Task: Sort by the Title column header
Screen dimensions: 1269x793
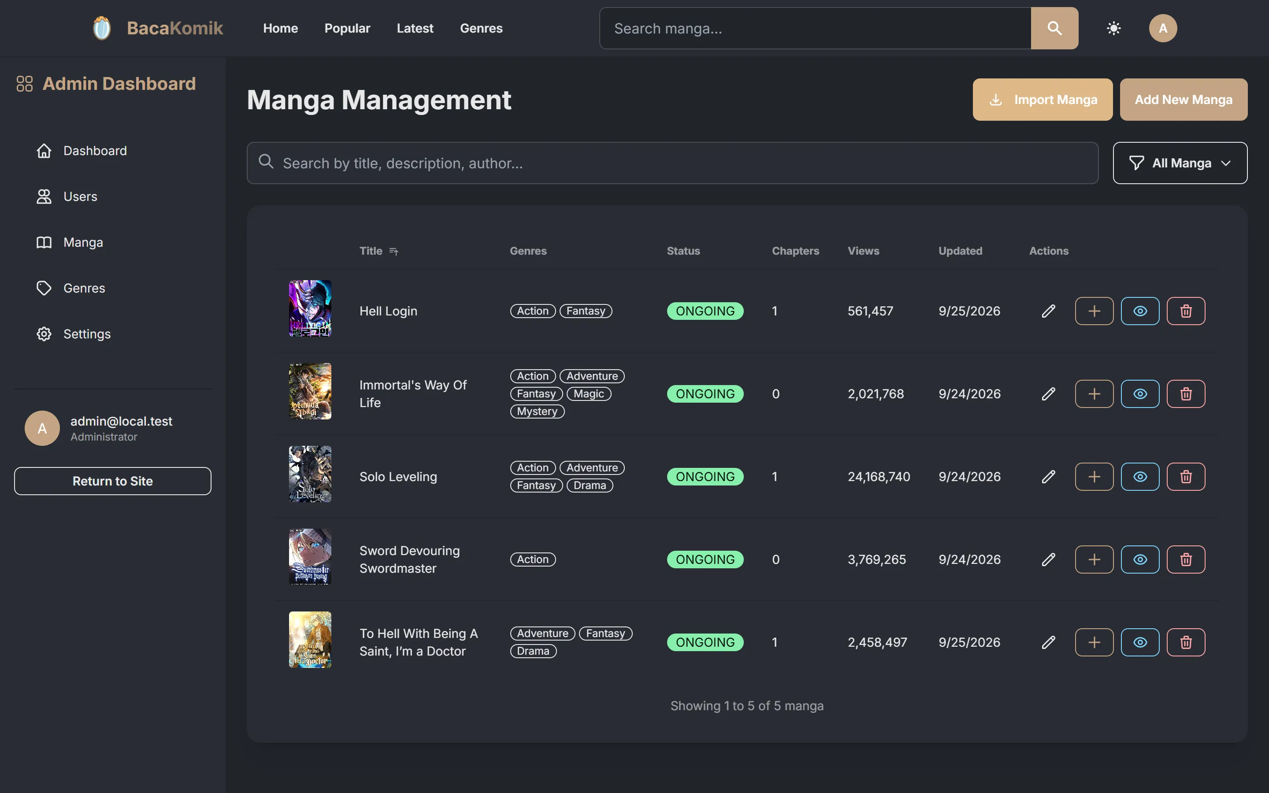Action: point(378,251)
